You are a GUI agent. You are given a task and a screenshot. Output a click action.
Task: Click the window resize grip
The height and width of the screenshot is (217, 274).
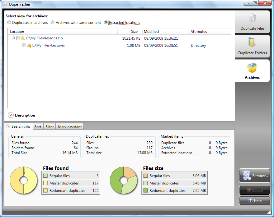point(269,212)
